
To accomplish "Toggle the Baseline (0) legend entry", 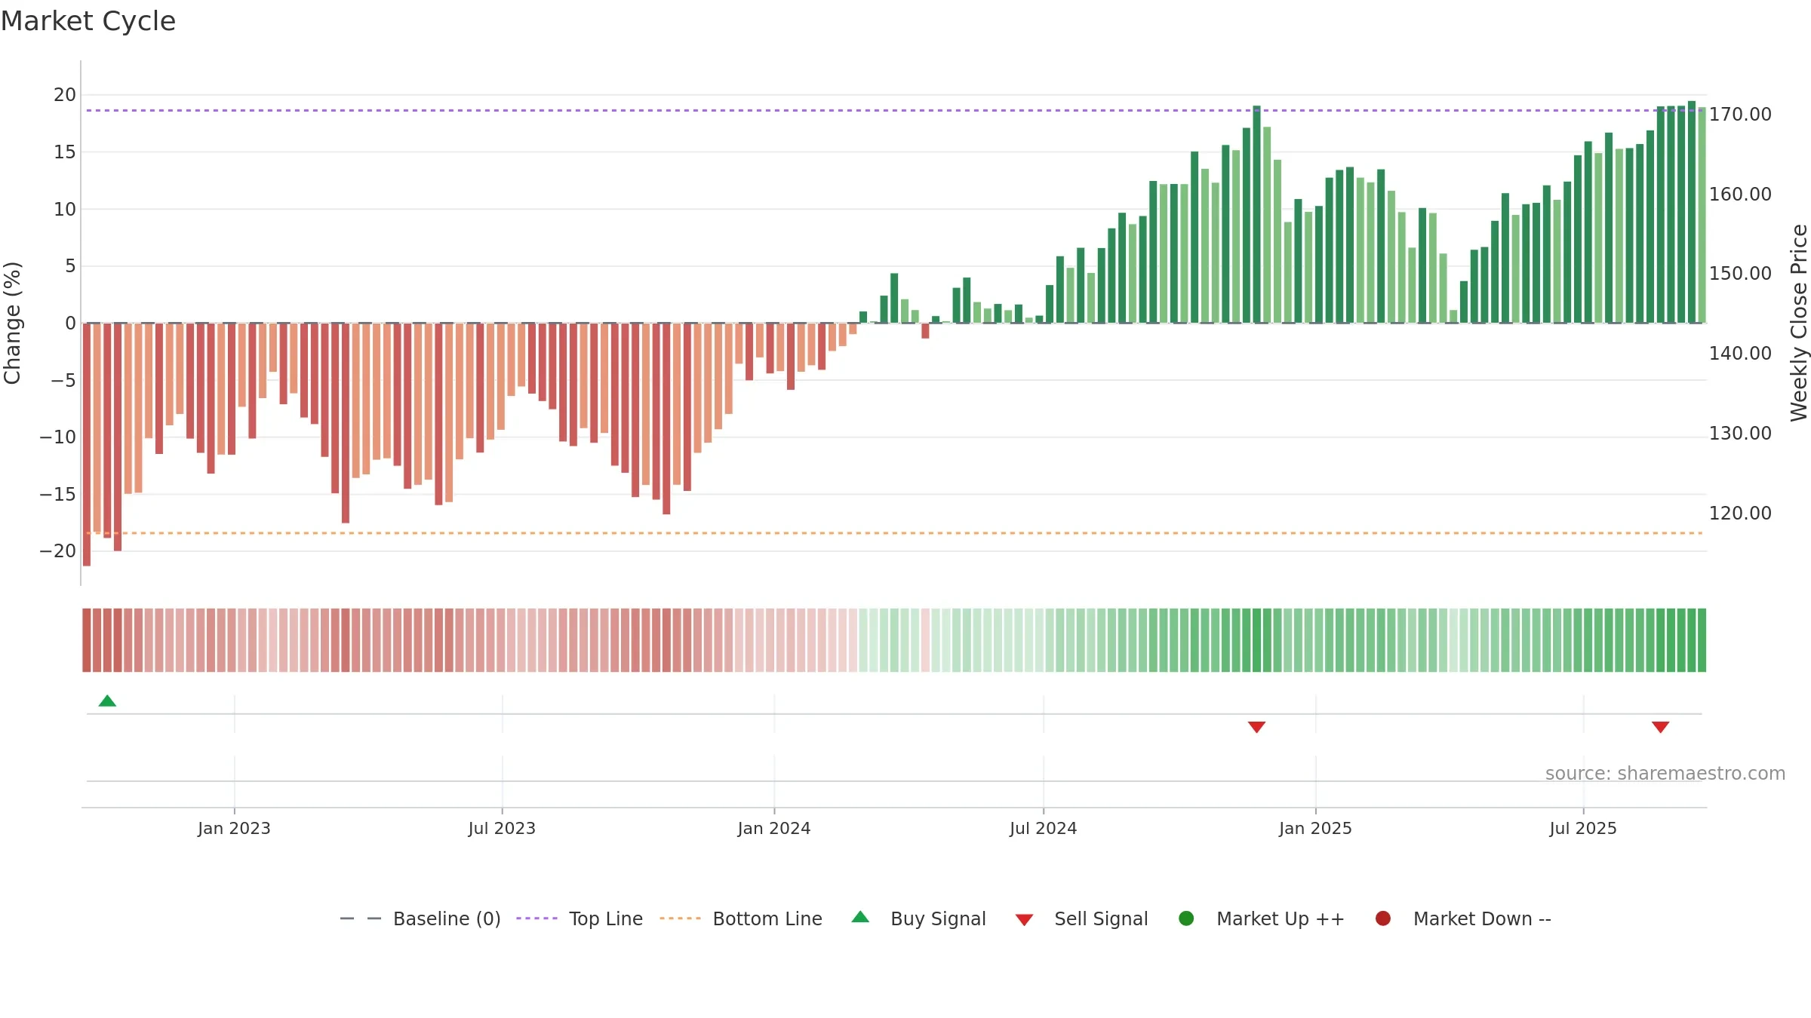I will (x=420, y=919).
